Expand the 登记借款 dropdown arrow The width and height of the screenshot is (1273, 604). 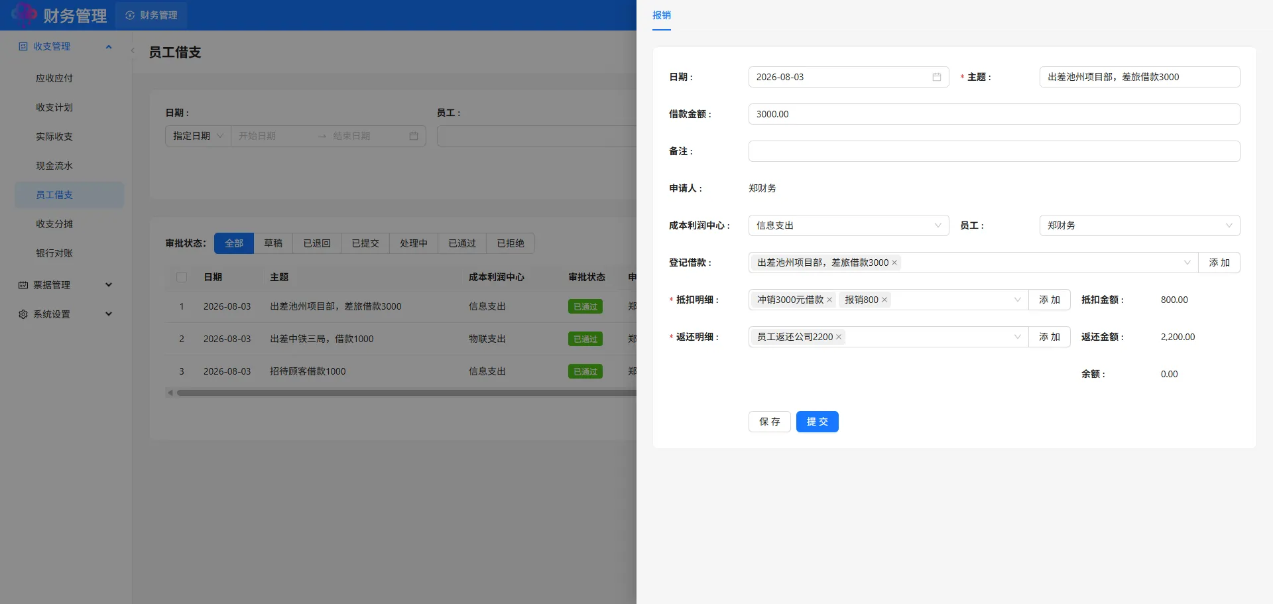pos(1187,263)
